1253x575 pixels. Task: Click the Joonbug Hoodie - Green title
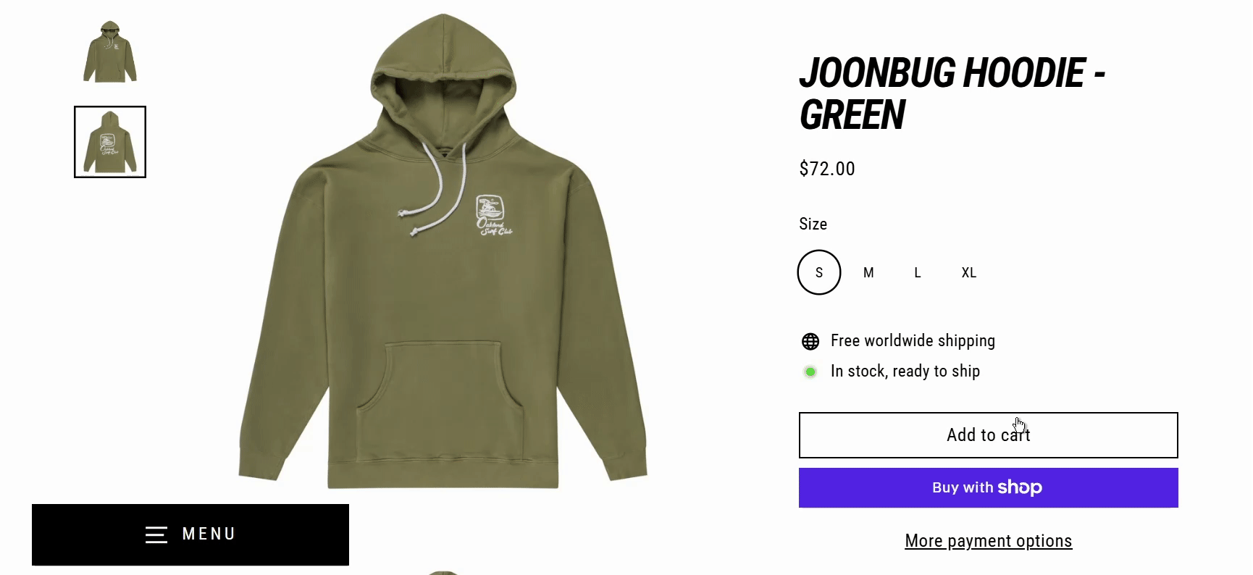coord(952,93)
